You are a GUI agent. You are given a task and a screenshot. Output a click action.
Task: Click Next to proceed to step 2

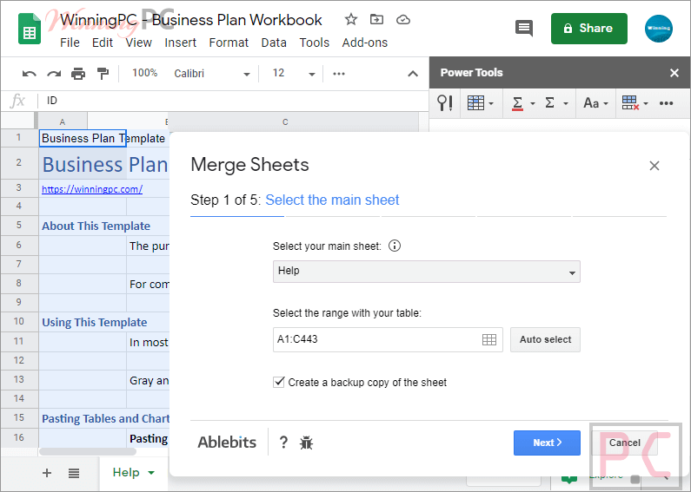pyautogui.click(x=547, y=443)
